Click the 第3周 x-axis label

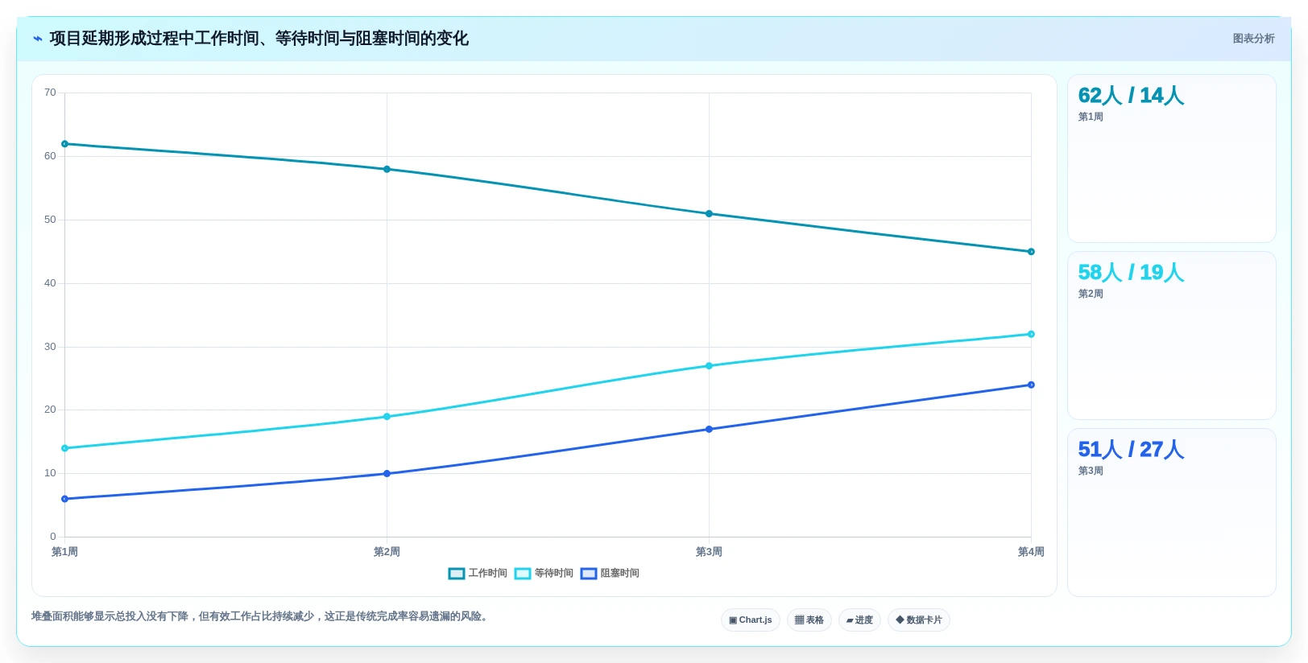[709, 552]
